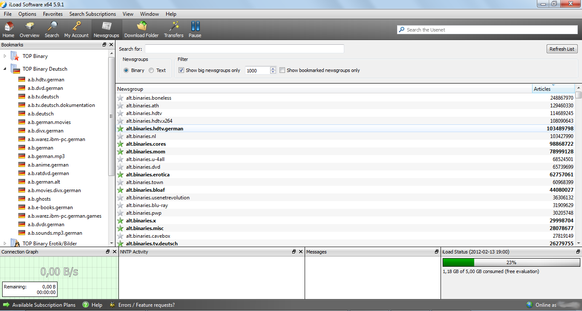The height and width of the screenshot is (311, 582).
Task: Open the Newsgroups toolbar icon
Action: [x=106, y=29]
